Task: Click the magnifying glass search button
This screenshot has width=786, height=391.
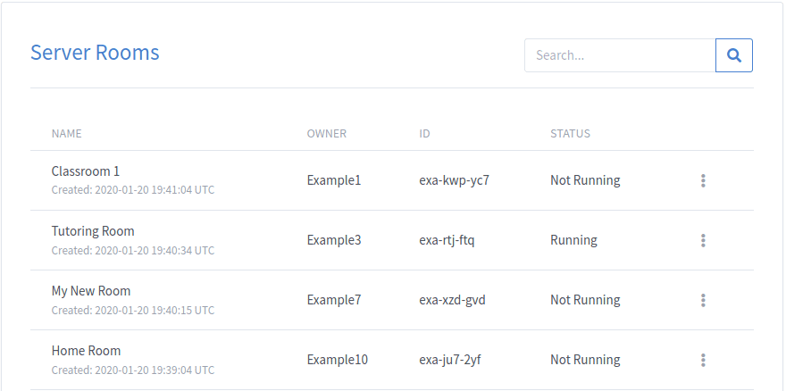Action: 734,55
